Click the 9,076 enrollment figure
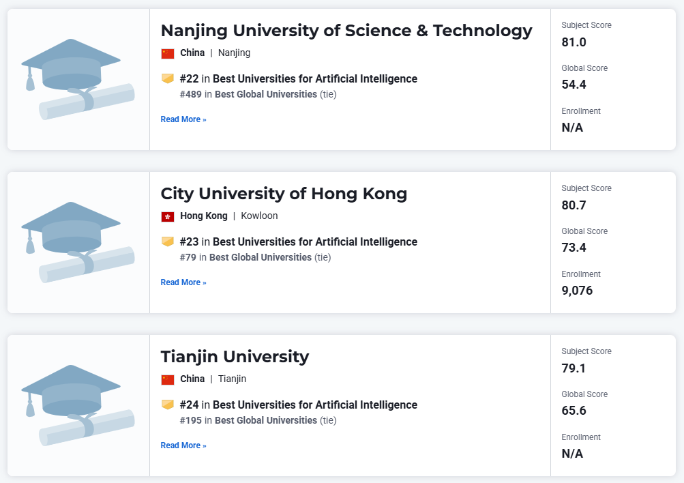Image resolution: width=684 pixels, height=483 pixels. pos(577,291)
